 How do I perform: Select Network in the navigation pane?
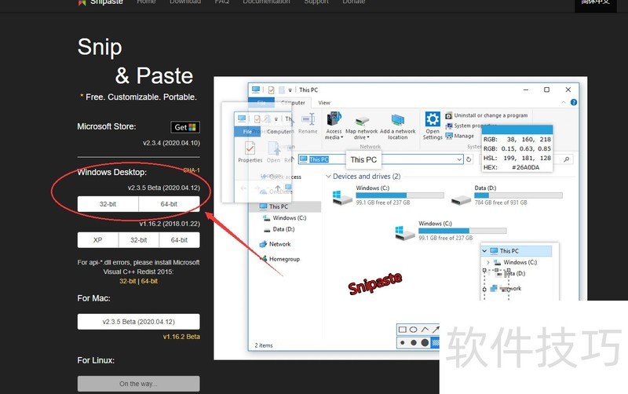pos(275,244)
